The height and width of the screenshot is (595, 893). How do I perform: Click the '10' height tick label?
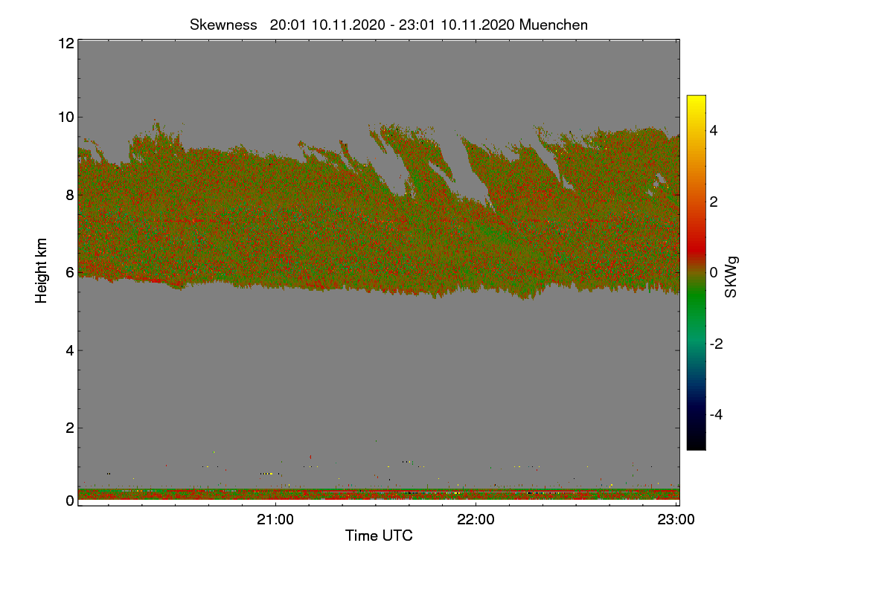65,117
